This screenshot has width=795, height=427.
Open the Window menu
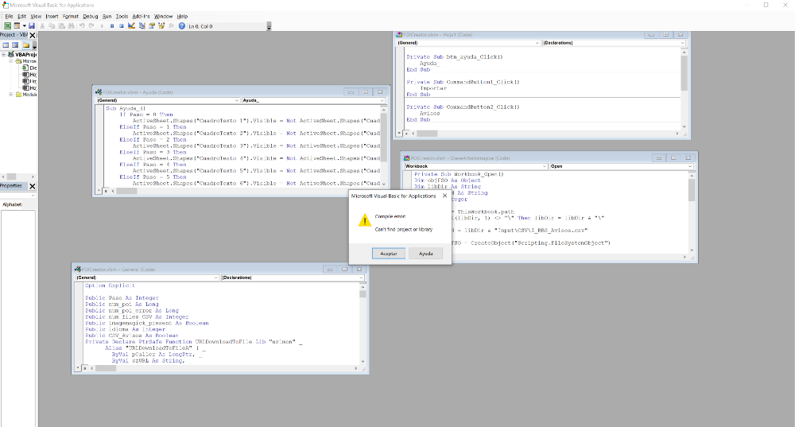point(163,16)
